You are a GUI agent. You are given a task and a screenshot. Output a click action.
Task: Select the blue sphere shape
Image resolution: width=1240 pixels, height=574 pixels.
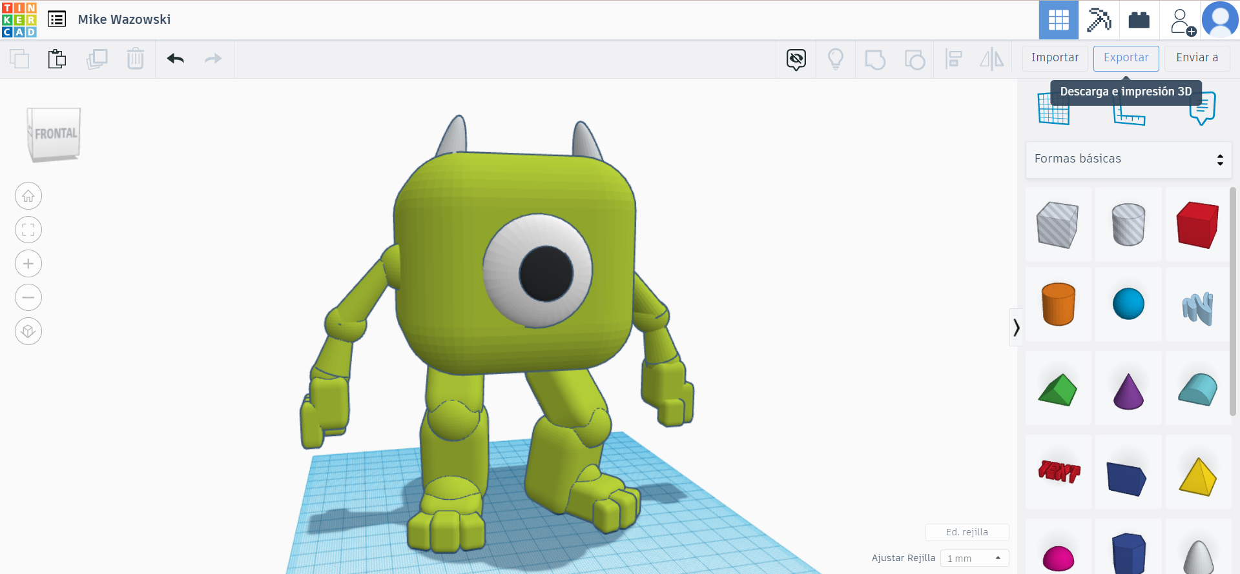(x=1128, y=304)
